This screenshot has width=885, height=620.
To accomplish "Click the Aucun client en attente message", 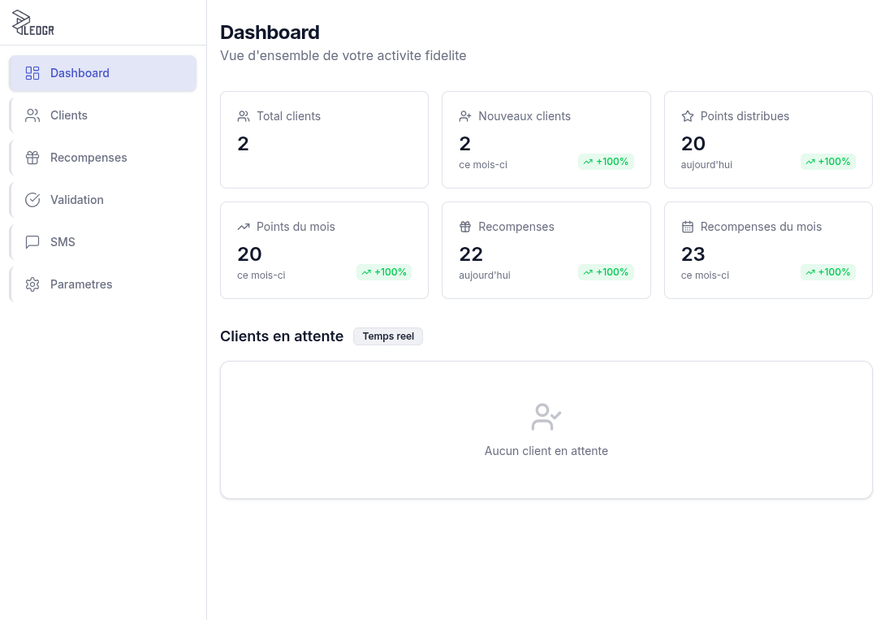I will (x=546, y=451).
